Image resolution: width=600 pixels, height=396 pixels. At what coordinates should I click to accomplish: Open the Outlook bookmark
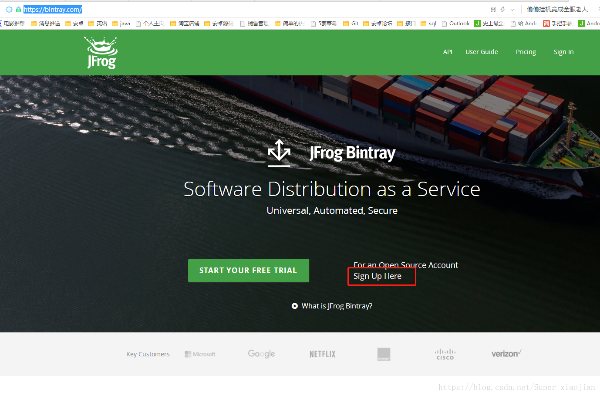pos(456,24)
